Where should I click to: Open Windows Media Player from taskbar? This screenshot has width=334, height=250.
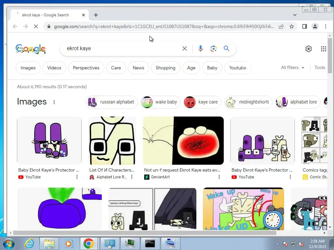pos(68,243)
